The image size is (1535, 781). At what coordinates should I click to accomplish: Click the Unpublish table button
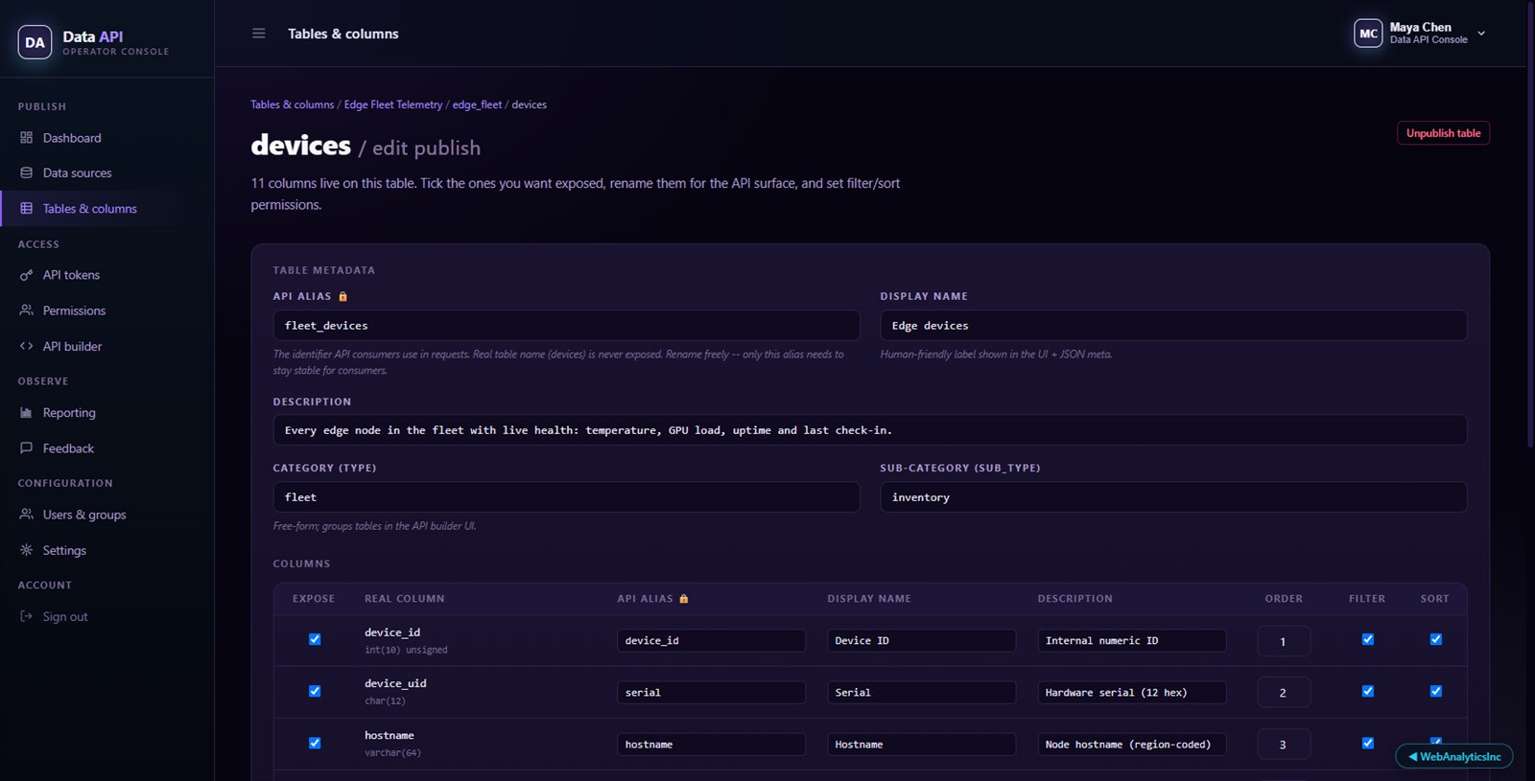pos(1443,133)
